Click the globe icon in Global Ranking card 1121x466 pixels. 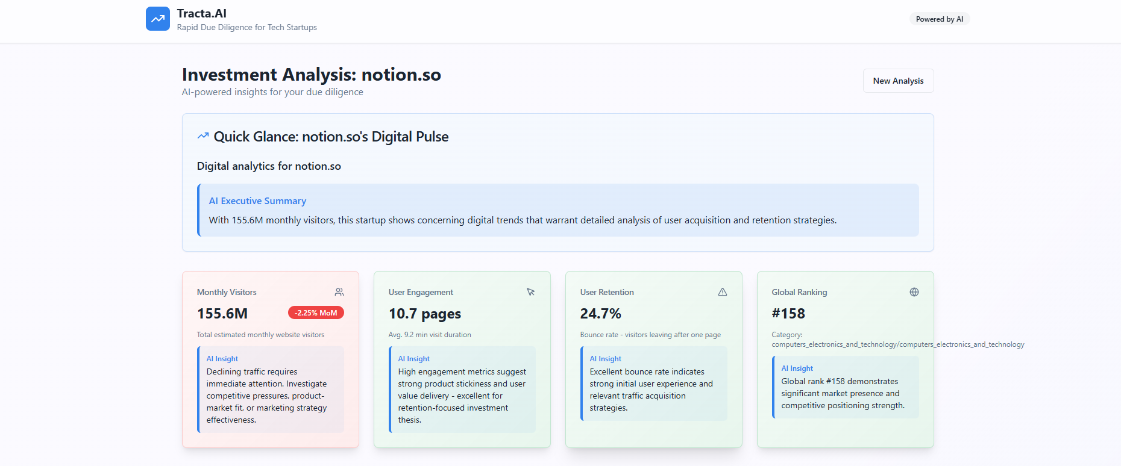pos(914,292)
